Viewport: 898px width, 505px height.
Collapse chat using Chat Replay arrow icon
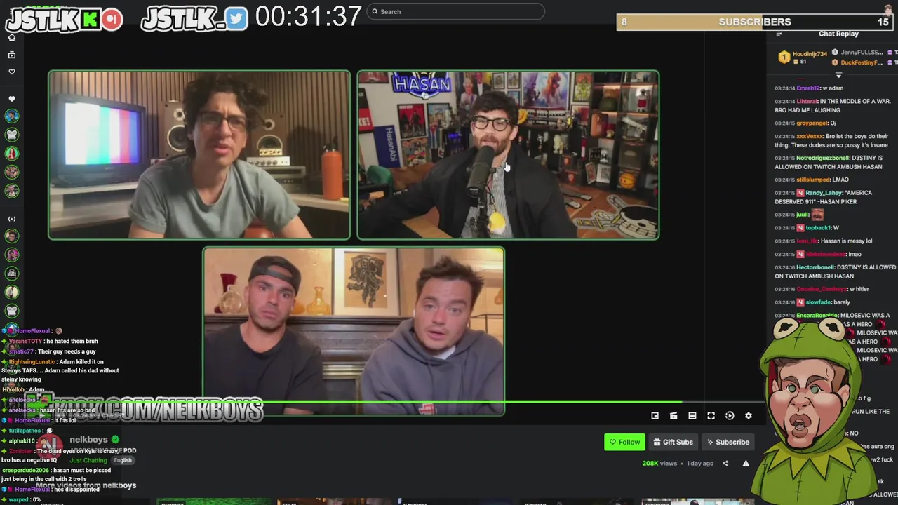779,34
